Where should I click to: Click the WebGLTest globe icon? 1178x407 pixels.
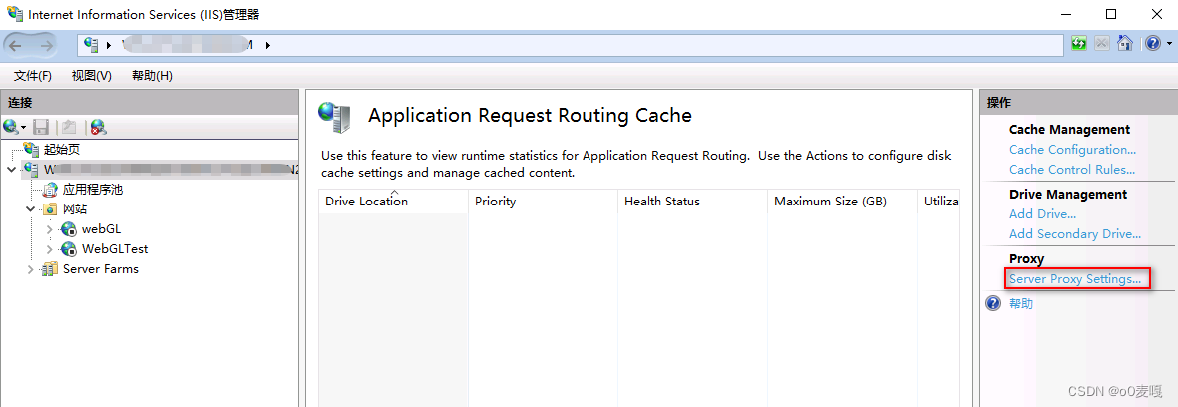pos(69,248)
